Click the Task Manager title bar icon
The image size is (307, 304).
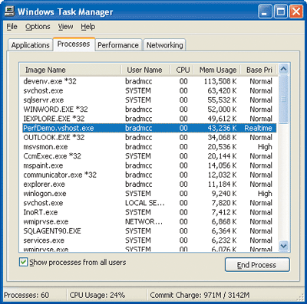[10, 11]
